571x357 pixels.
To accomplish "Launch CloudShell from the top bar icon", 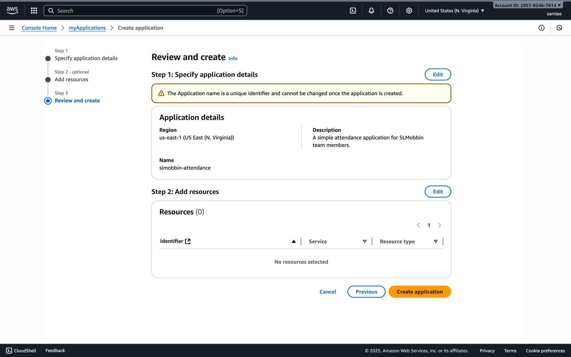I will point(353,11).
